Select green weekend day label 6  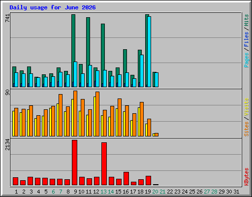tap(53, 192)
